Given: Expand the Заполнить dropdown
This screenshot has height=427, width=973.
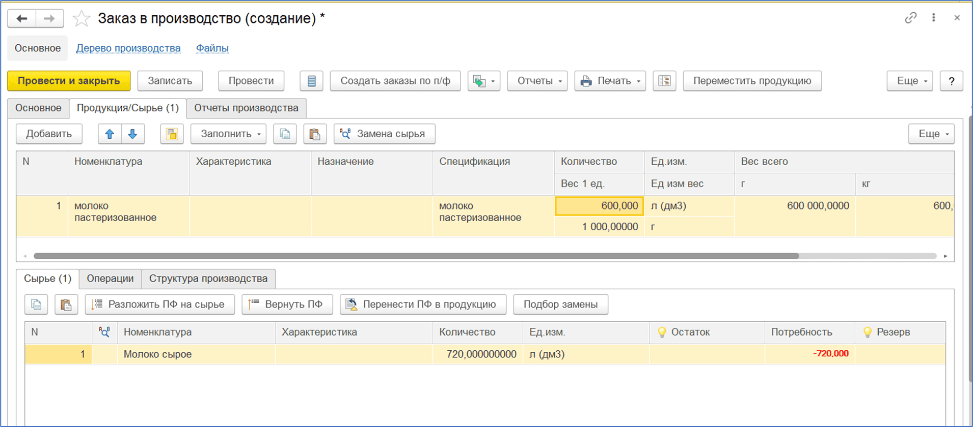Looking at the screenshot, I should [230, 134].
